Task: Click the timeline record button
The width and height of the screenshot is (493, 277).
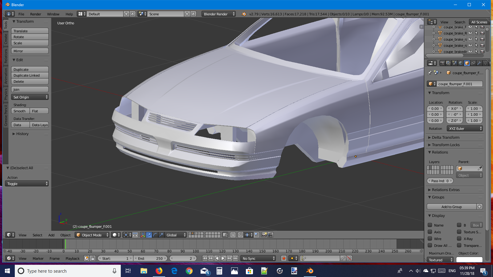Action: click(x=284, y=259)
